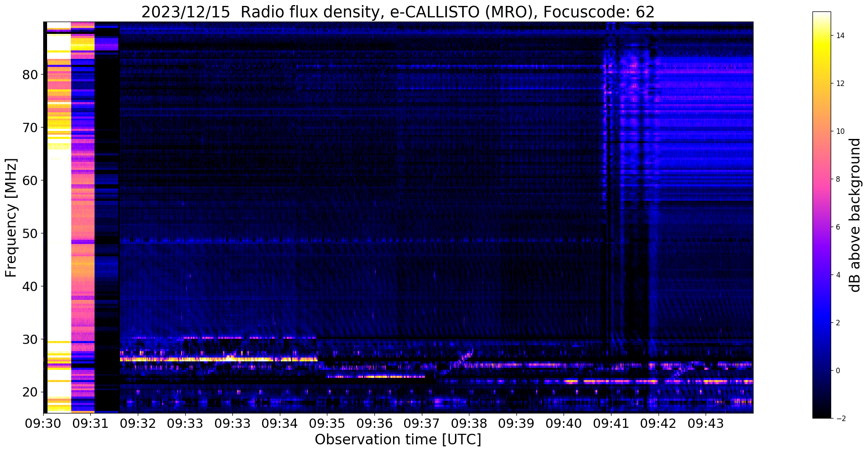Click the 09:35 time tick label
This screenshot has height=452, width=868.
[x=327, y=423]
